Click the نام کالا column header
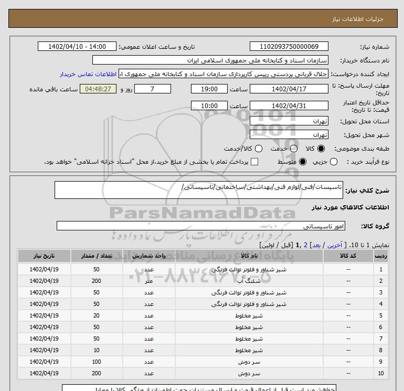Image resolution: width=404 pixels, height=391 pixels. (249, 256)
